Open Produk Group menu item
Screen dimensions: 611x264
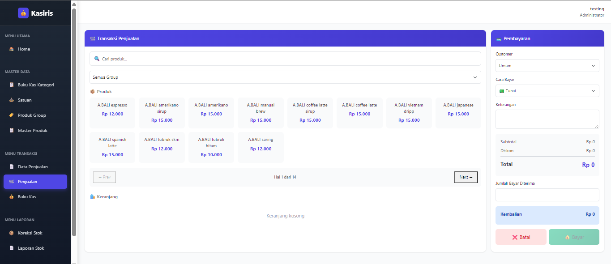[x=35, y=115]
